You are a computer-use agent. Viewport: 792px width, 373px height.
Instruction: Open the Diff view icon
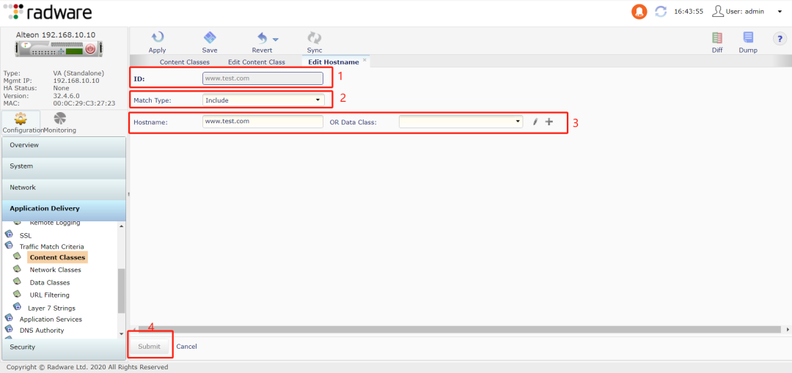pos(717,38)
